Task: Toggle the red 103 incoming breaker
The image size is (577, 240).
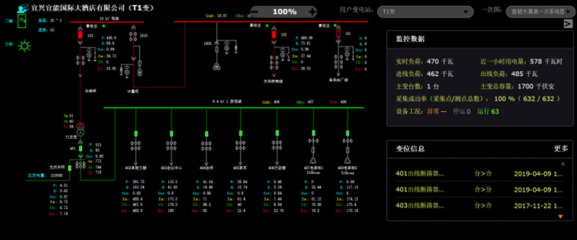Action: tap(80, 35)
